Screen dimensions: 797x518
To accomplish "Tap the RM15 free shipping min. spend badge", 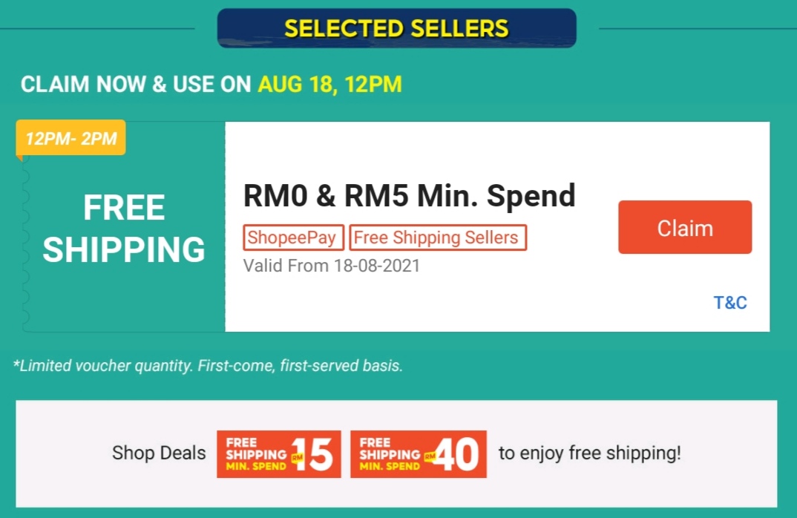I will tap(278, 454).
